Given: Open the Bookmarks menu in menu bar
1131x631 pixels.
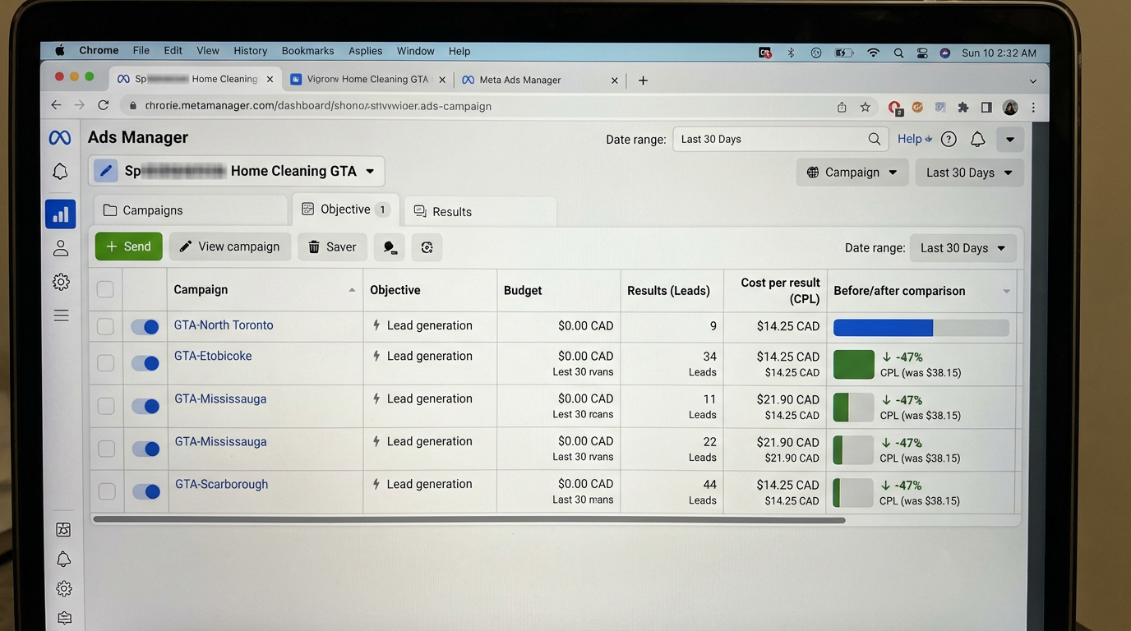Looking at the screenshot, I should (x=307, y=51).
